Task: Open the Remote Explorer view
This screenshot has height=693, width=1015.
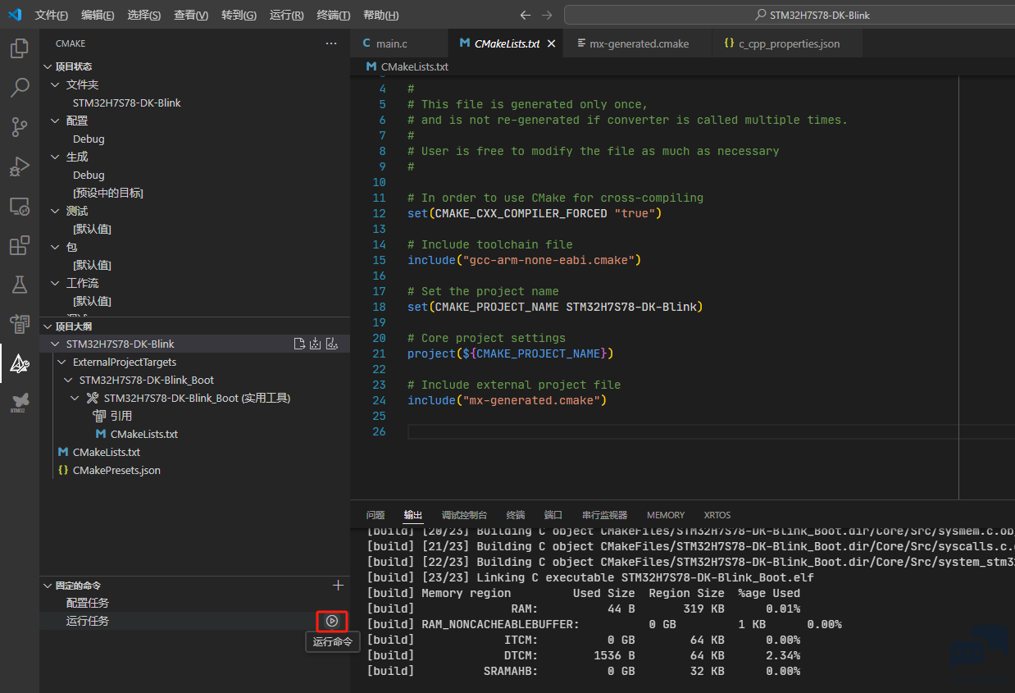Action: coord(20,206)
